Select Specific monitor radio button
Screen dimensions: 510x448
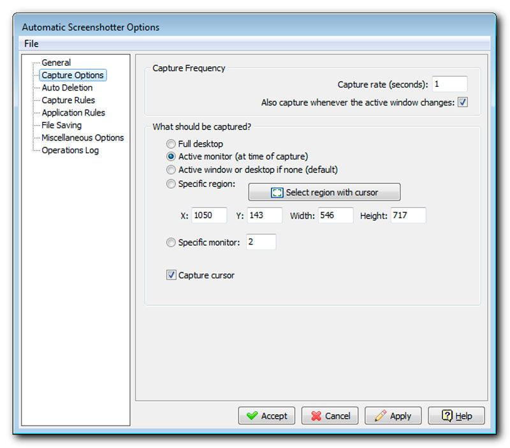point(171,243)
